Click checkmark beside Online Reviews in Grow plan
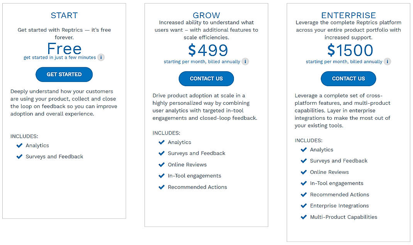This screenshot has width=413, height=245. (162, 165)
